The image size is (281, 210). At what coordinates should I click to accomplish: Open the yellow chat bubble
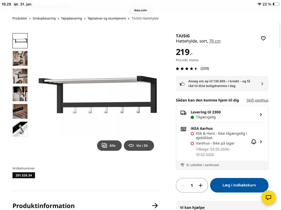tap(268, 197)
